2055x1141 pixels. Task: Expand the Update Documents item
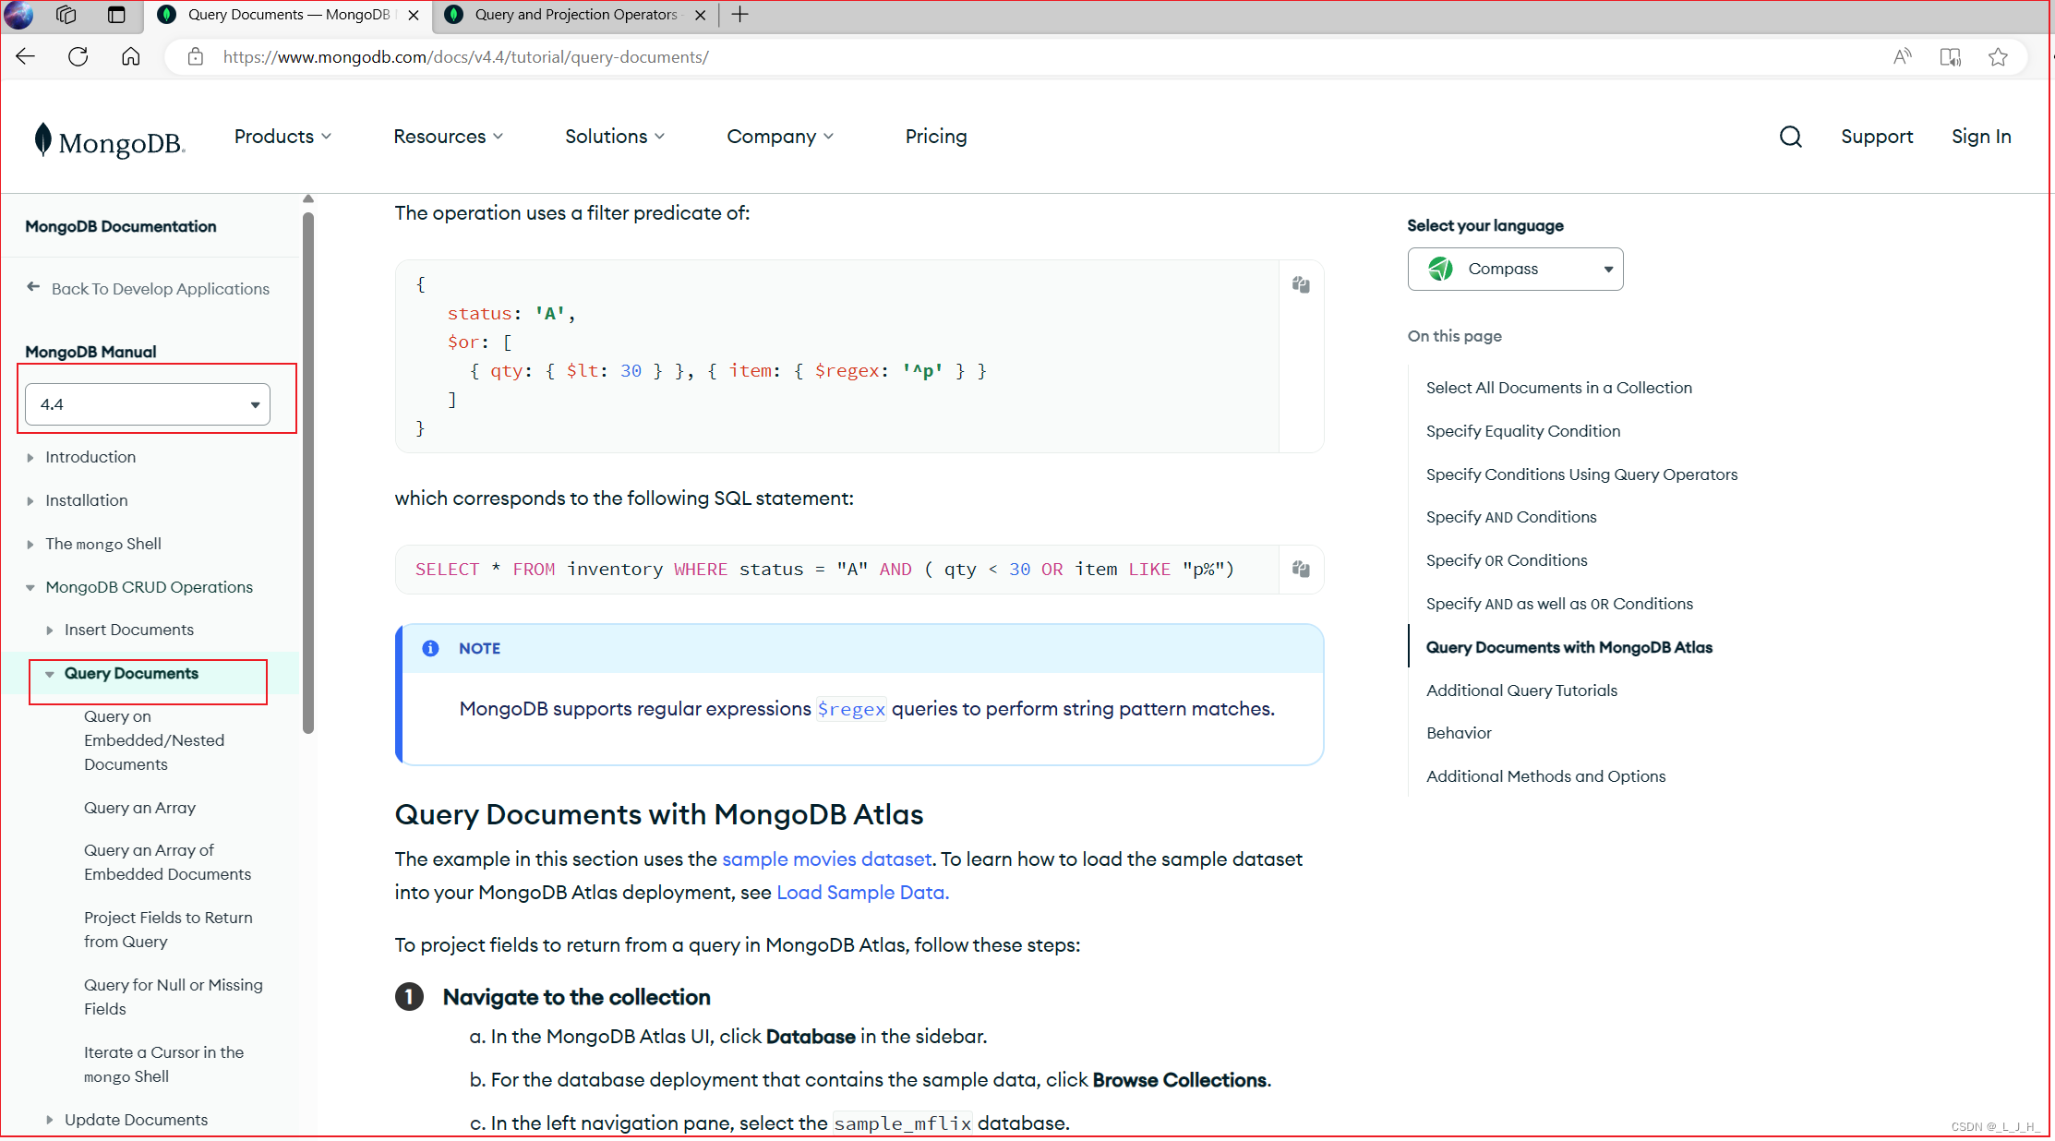coord(50,1120)
